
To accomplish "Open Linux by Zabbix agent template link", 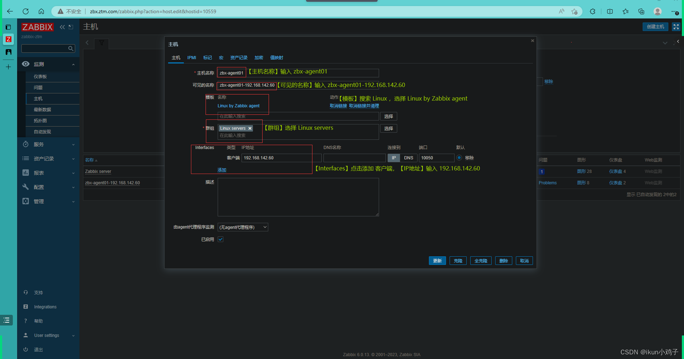I will point(238,106).
